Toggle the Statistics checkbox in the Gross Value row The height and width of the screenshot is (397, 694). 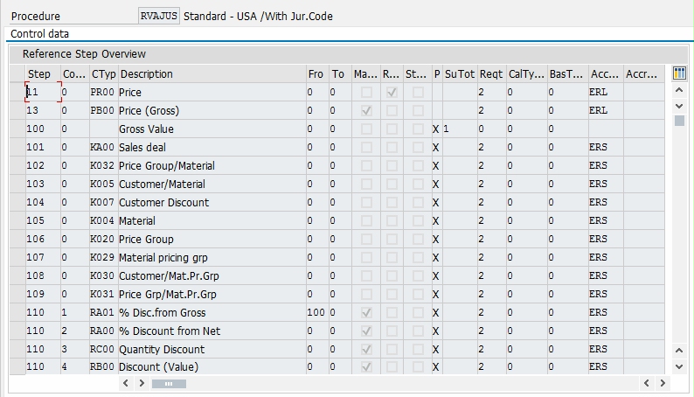coord(418,129)
